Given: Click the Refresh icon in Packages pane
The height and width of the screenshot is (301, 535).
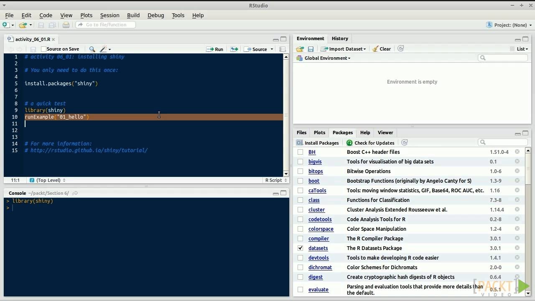Looking at the screenshot, I should 404,143.
